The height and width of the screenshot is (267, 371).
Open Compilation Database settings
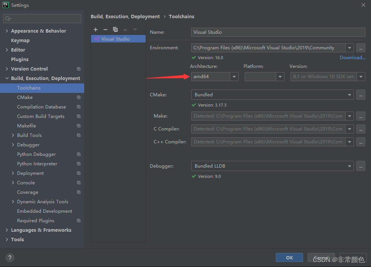(x=42, y=107)
